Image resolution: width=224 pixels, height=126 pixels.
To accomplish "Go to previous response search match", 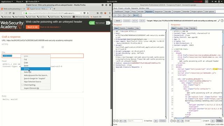I will pos(178,121).
